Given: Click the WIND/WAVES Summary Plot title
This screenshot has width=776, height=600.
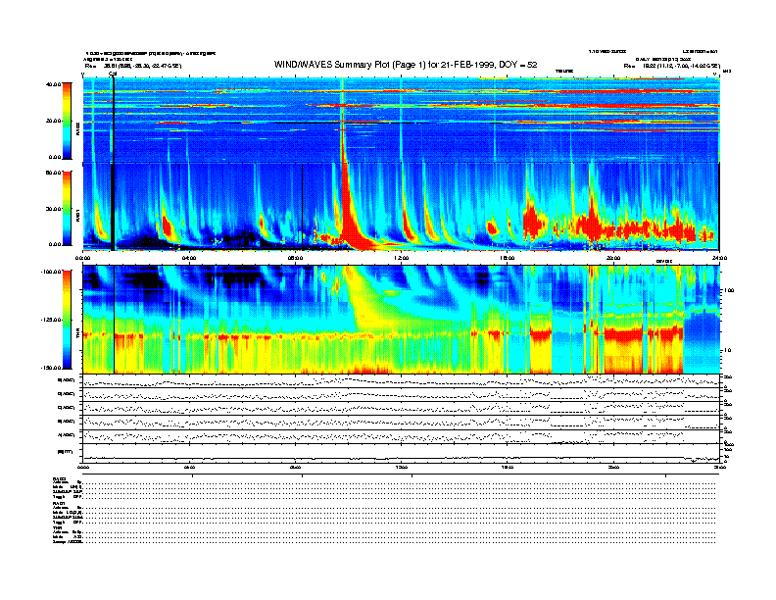Looking at the screenshot, I should pos(406,65).
